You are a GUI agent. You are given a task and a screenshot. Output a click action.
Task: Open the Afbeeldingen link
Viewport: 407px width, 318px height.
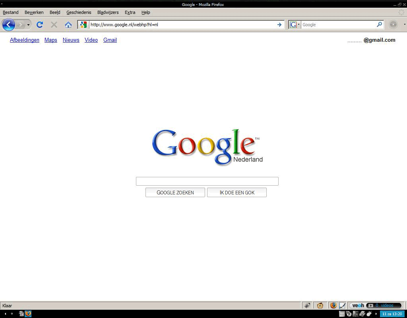coord(25,40)
